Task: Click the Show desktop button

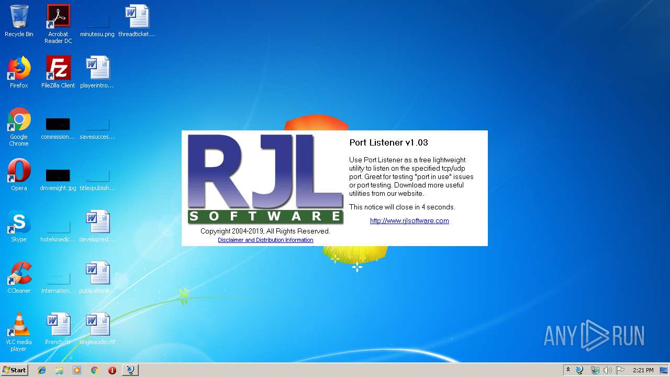Action: pyautogui.click(x=665, y=370)
